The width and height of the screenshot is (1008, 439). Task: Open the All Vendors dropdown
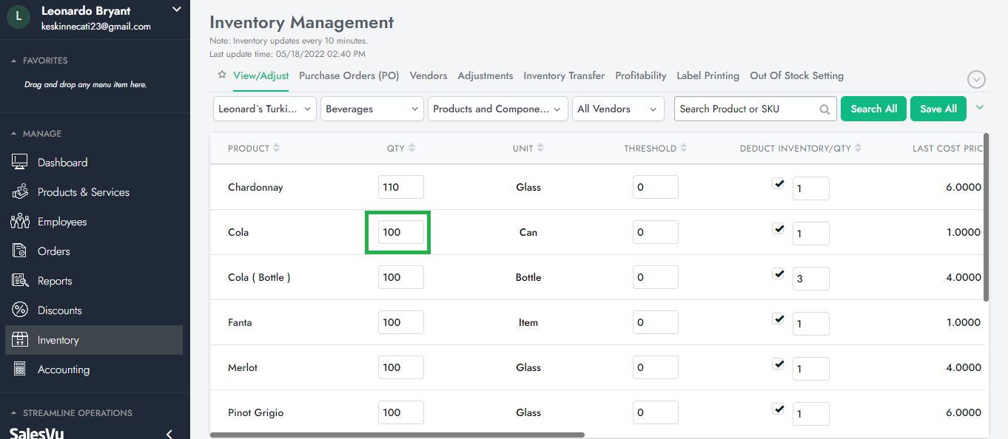(617, 109)
